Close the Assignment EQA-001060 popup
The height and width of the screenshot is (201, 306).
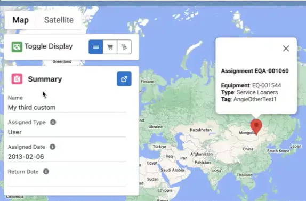tap(286, 49)
